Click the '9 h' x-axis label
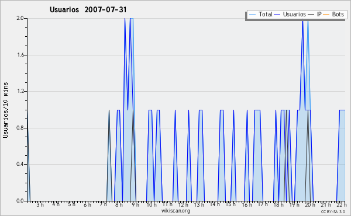 tap(136, 205)
